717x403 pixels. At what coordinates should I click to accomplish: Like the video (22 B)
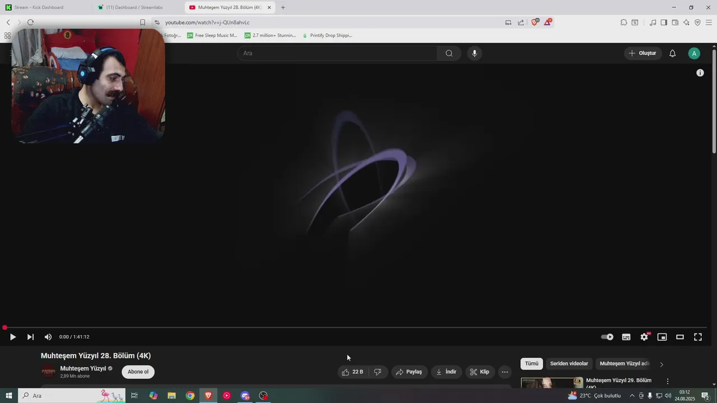tap(353, 372)
